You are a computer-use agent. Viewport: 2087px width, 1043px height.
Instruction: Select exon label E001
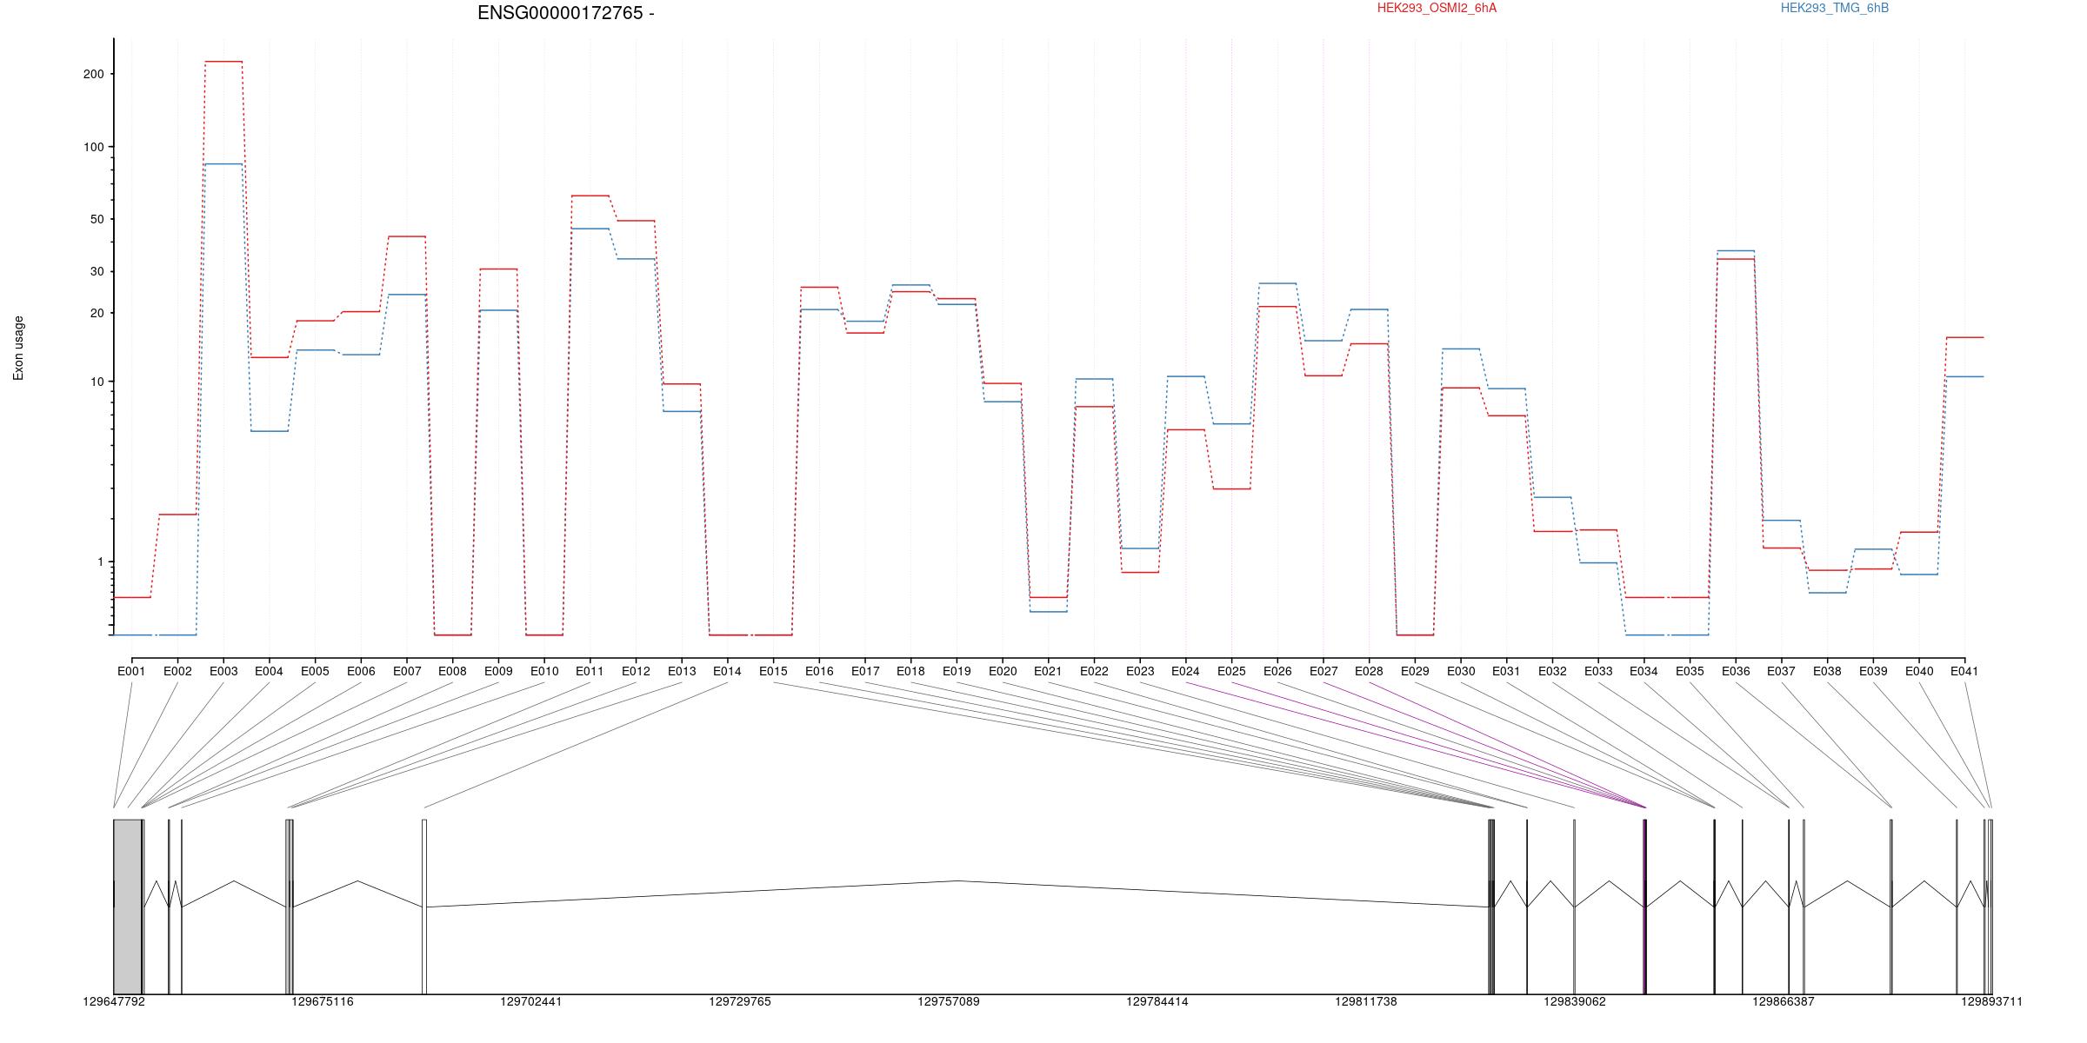(131, 671)
